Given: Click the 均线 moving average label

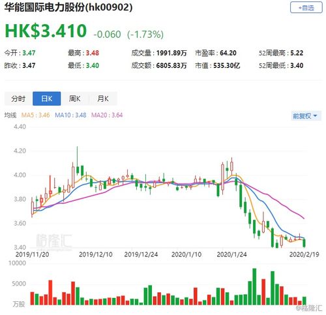Looking at the screenshot, I should (10, 115).
